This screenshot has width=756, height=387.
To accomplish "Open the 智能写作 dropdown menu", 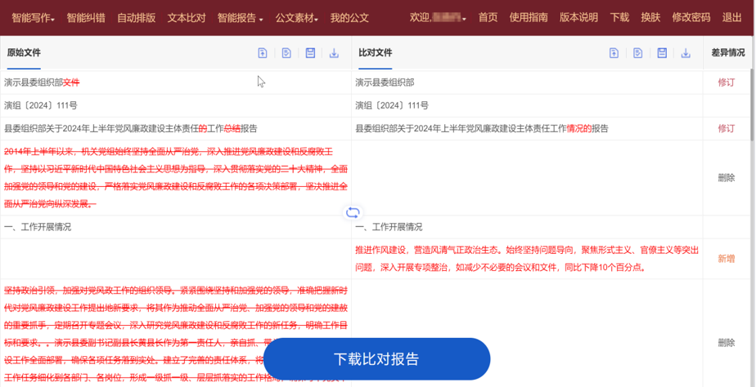I will (33, 18).
